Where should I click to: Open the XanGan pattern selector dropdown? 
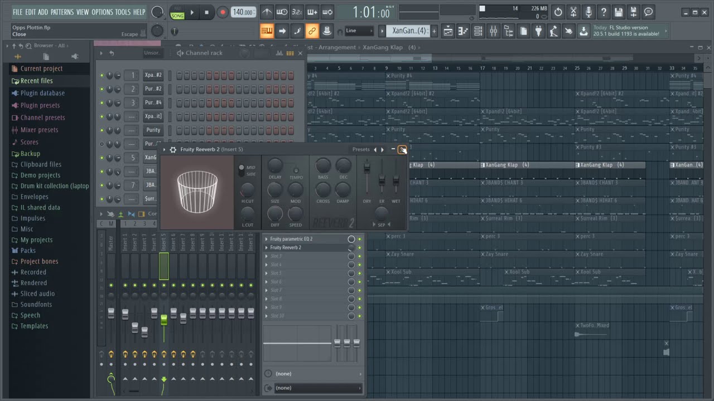[409, 31]
